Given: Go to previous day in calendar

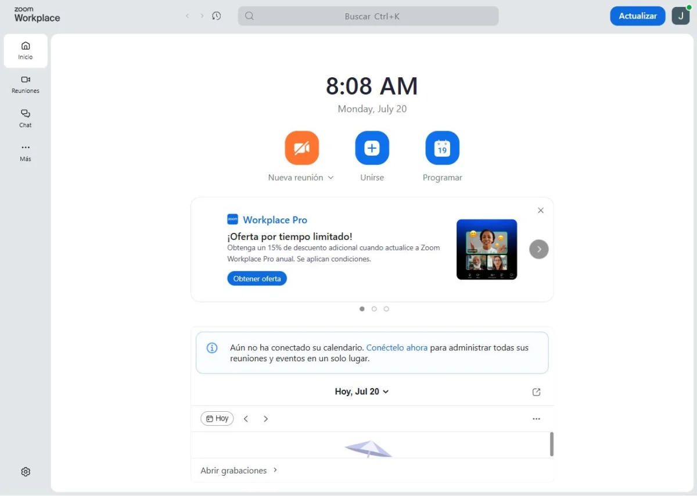Looking at the screenshot, I should pos(246,419).
